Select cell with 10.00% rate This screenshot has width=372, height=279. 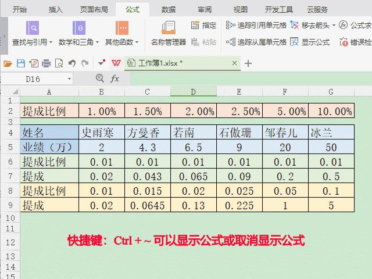click(331, 111)
